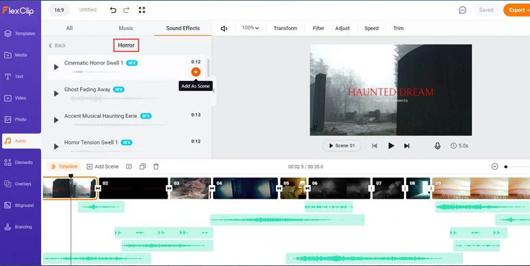Switch to the Music tab
Screen dimensions: 530x266
[126, 28]
